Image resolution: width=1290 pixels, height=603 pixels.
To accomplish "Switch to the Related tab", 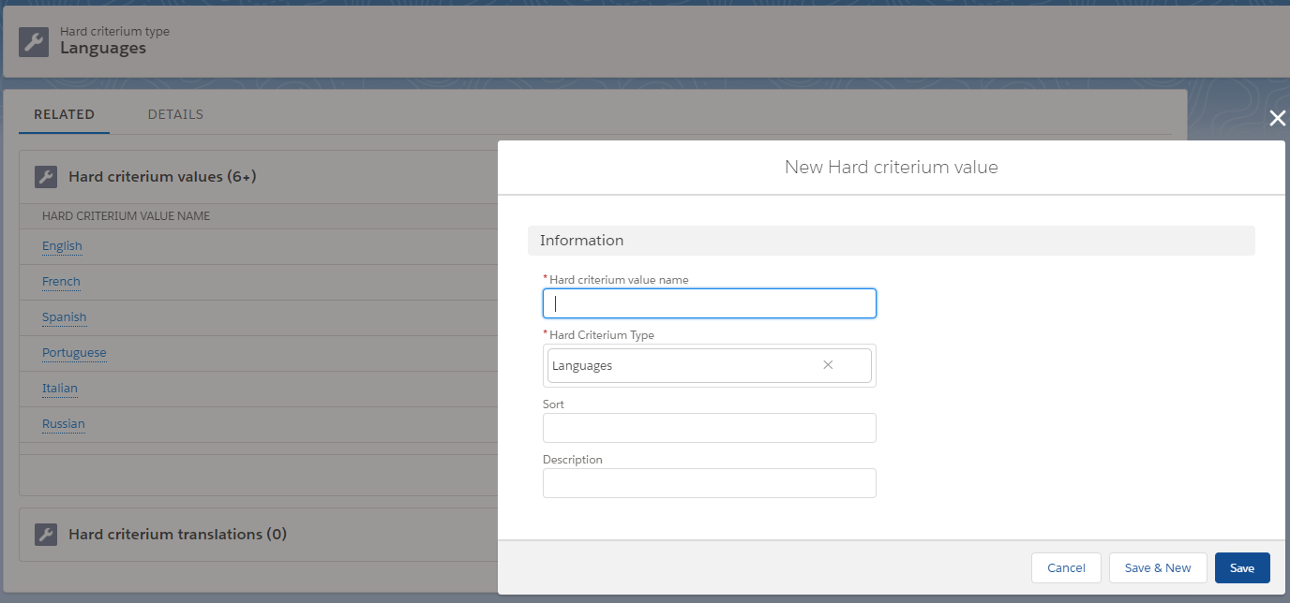I will coord(64,114).
